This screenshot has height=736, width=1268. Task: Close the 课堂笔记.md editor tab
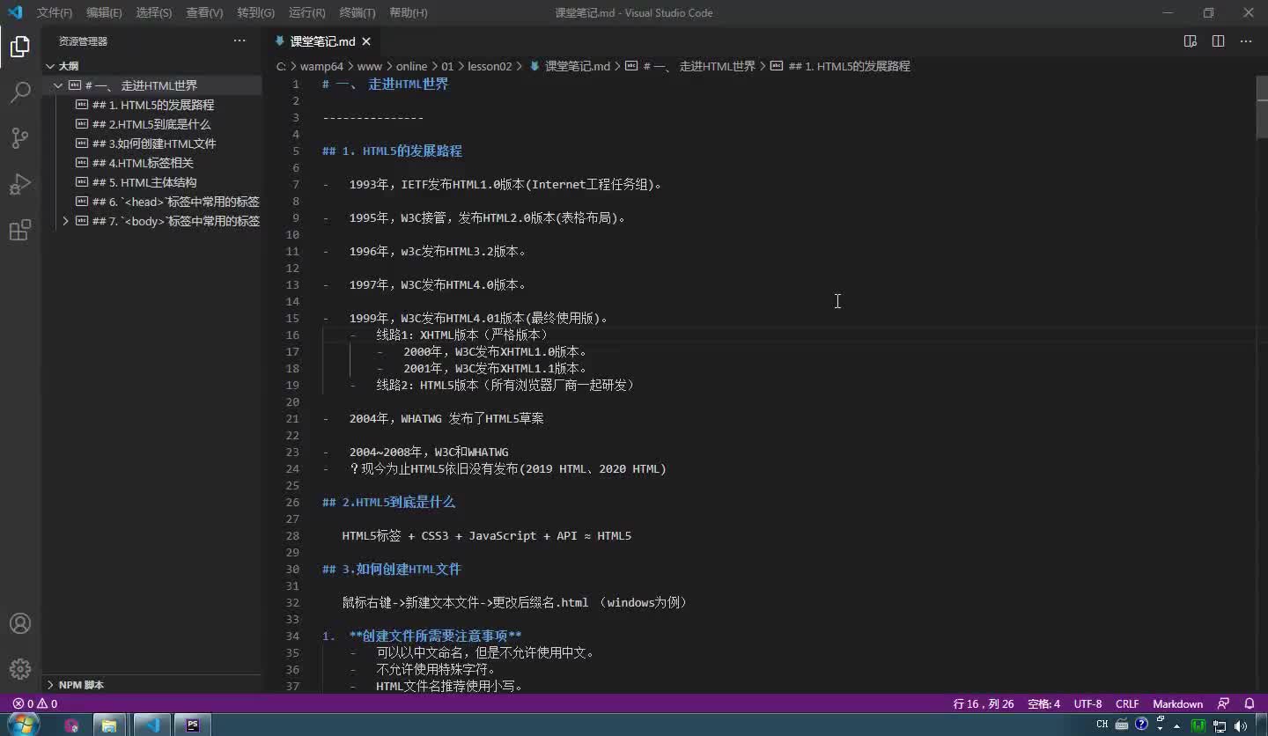[x=366, y=41]
